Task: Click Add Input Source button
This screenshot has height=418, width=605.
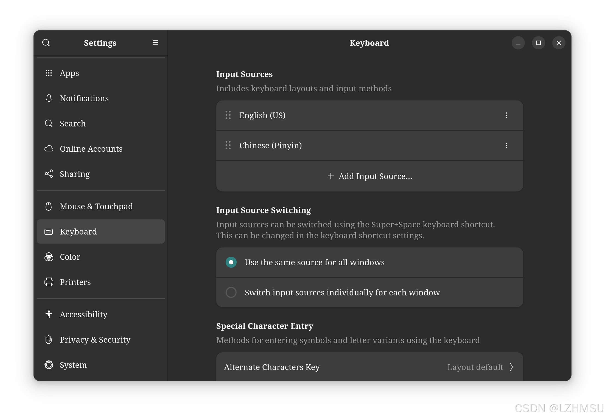Action: pyautogui.click(x=369, y=176)
